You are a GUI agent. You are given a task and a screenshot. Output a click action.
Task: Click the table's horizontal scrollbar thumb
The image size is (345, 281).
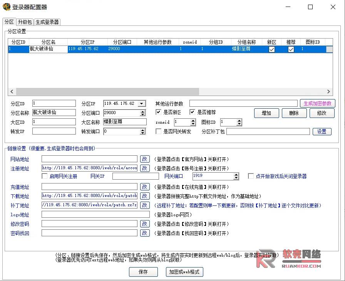(107, 91)
